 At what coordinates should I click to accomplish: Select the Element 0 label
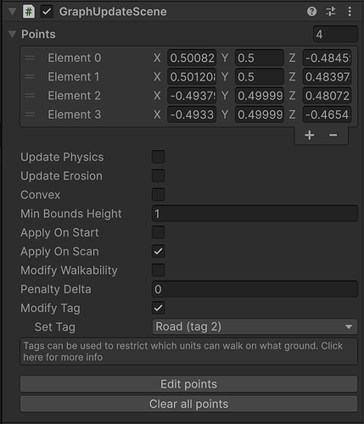pos(75,58)
